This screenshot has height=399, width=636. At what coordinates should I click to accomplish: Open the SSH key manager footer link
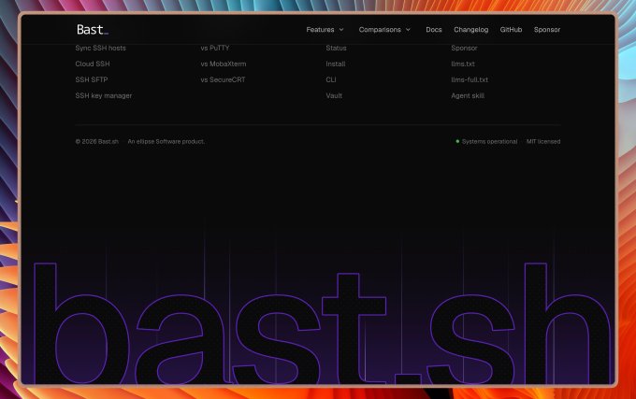tap(104, 95)
